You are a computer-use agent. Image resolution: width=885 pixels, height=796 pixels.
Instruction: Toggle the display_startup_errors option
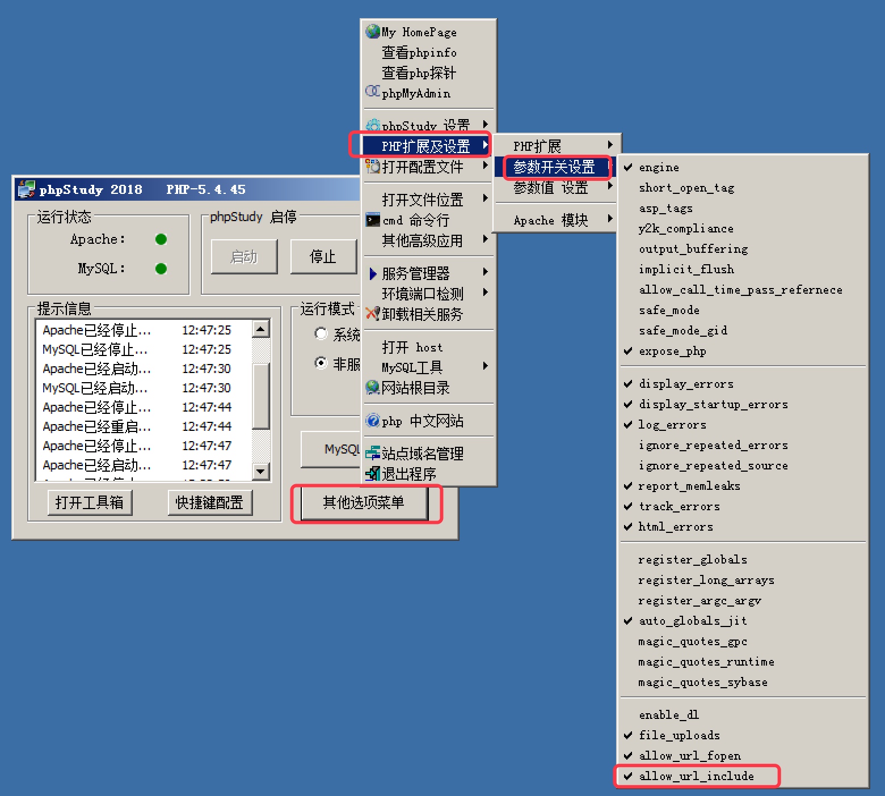click(743, 404)
